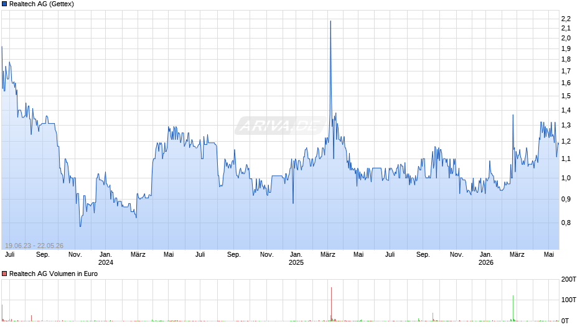
Task: Click the 1,0 price axis label
Action: click(566, 178)
